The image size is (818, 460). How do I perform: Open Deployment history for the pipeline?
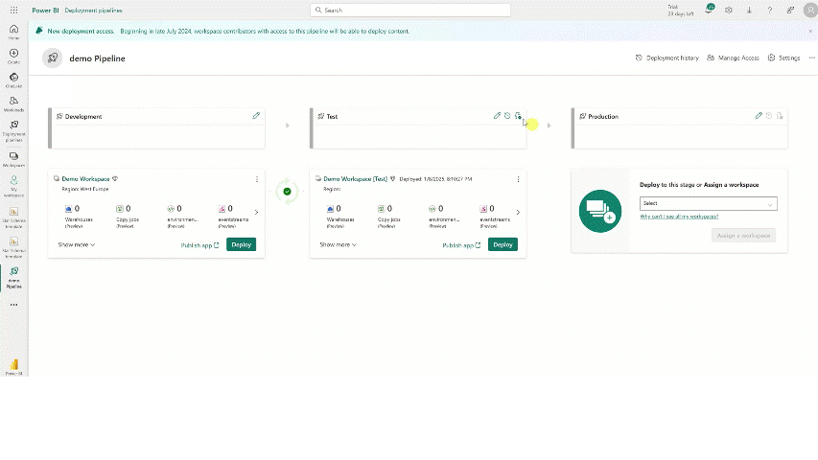[x=667, y=57]
